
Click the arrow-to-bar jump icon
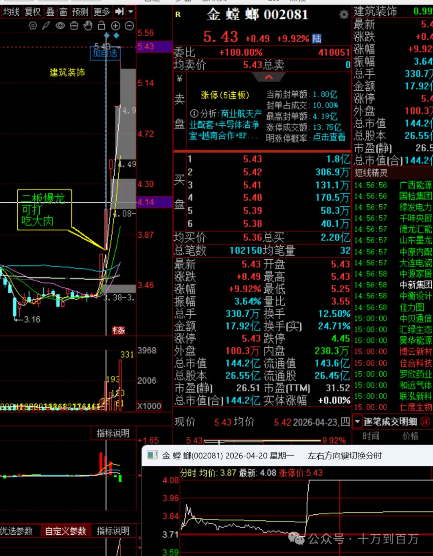[x=119, y=12]
